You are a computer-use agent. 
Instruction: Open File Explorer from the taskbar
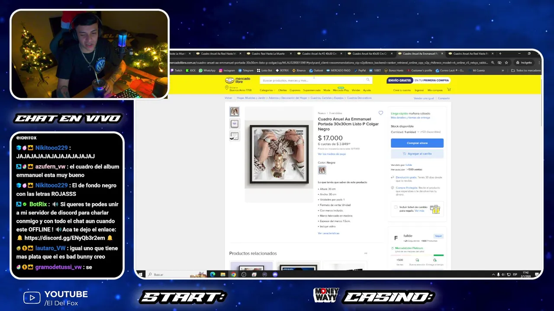click(223, 274)
